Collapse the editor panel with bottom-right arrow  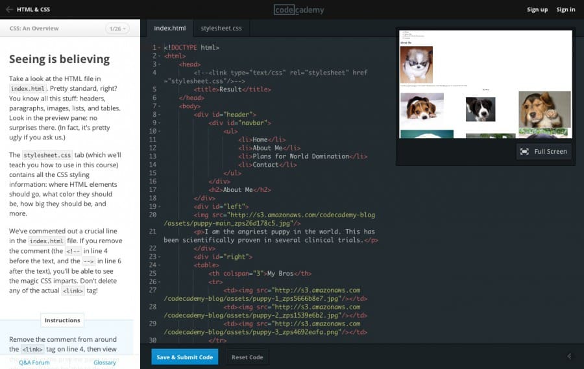pyautogui.click(x=569, y=356)
